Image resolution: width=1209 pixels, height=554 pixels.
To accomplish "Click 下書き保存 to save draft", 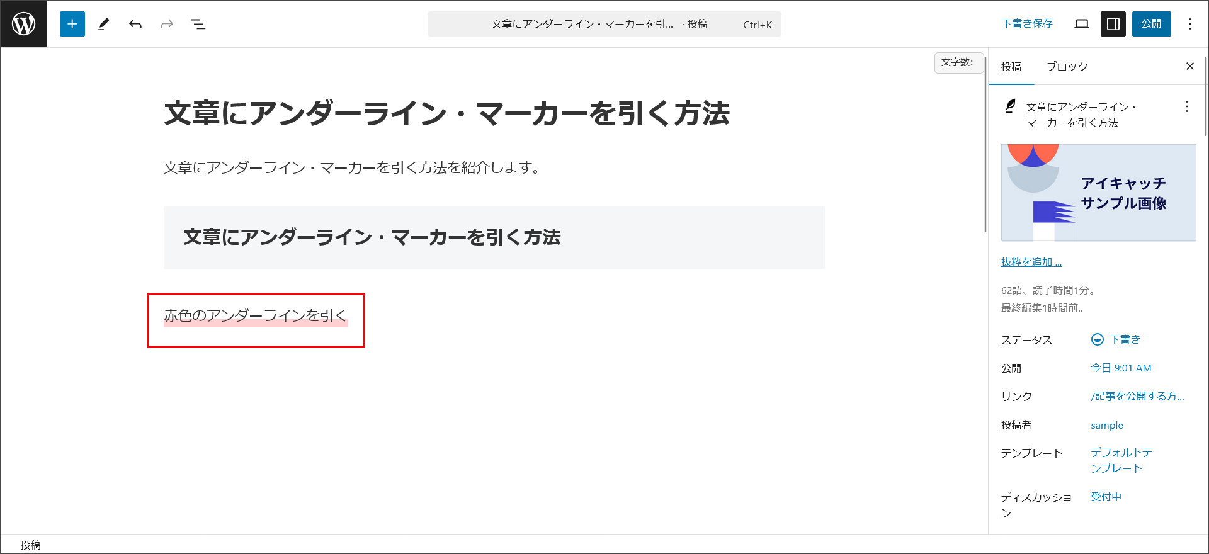I will coord(1027,24).
